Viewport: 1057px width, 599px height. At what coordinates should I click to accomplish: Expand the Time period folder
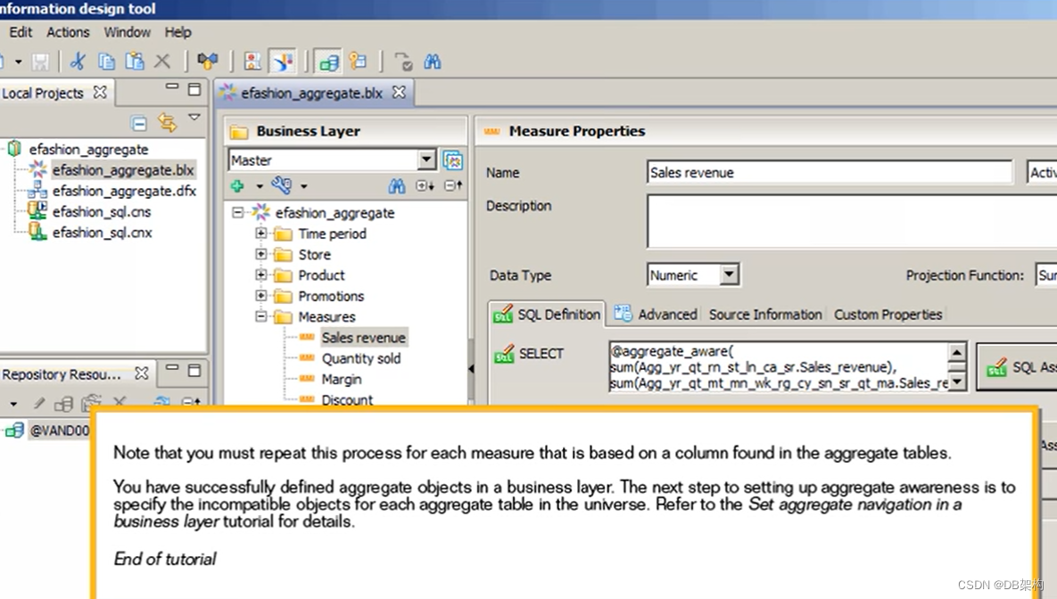coord(260,234)
